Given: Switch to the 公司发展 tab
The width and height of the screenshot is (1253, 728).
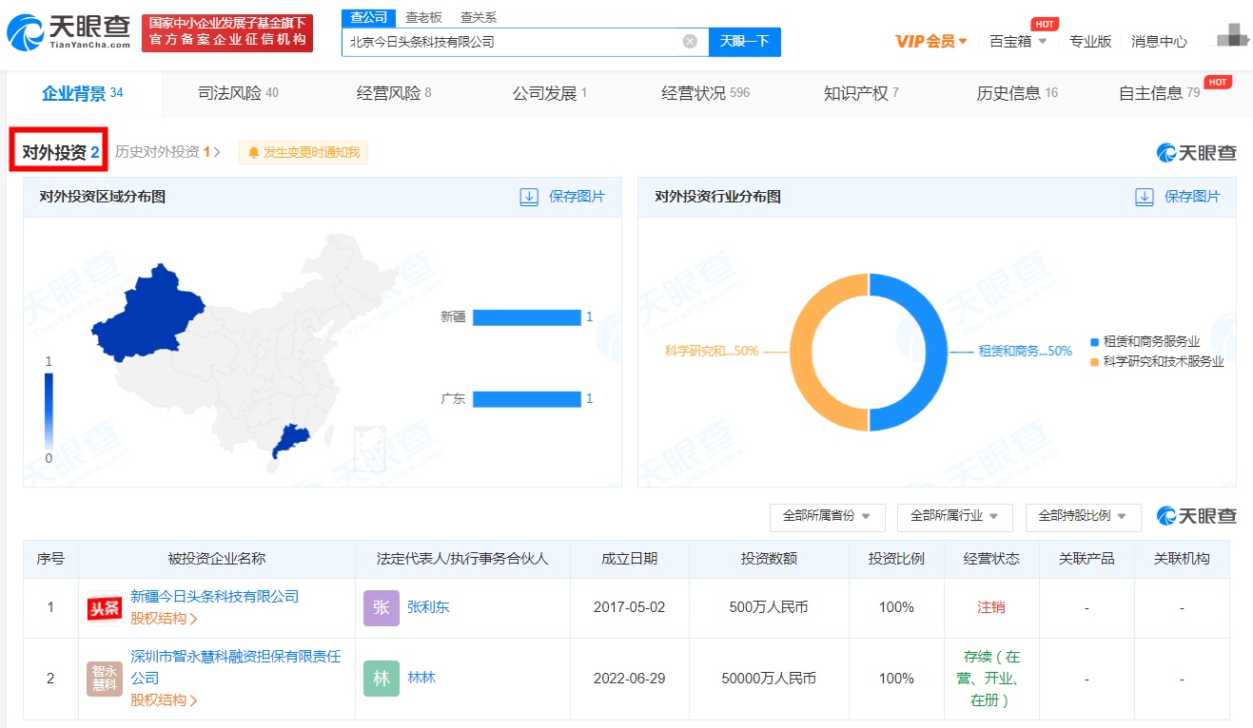Looking at the screenshot, I should pos(550,93).
